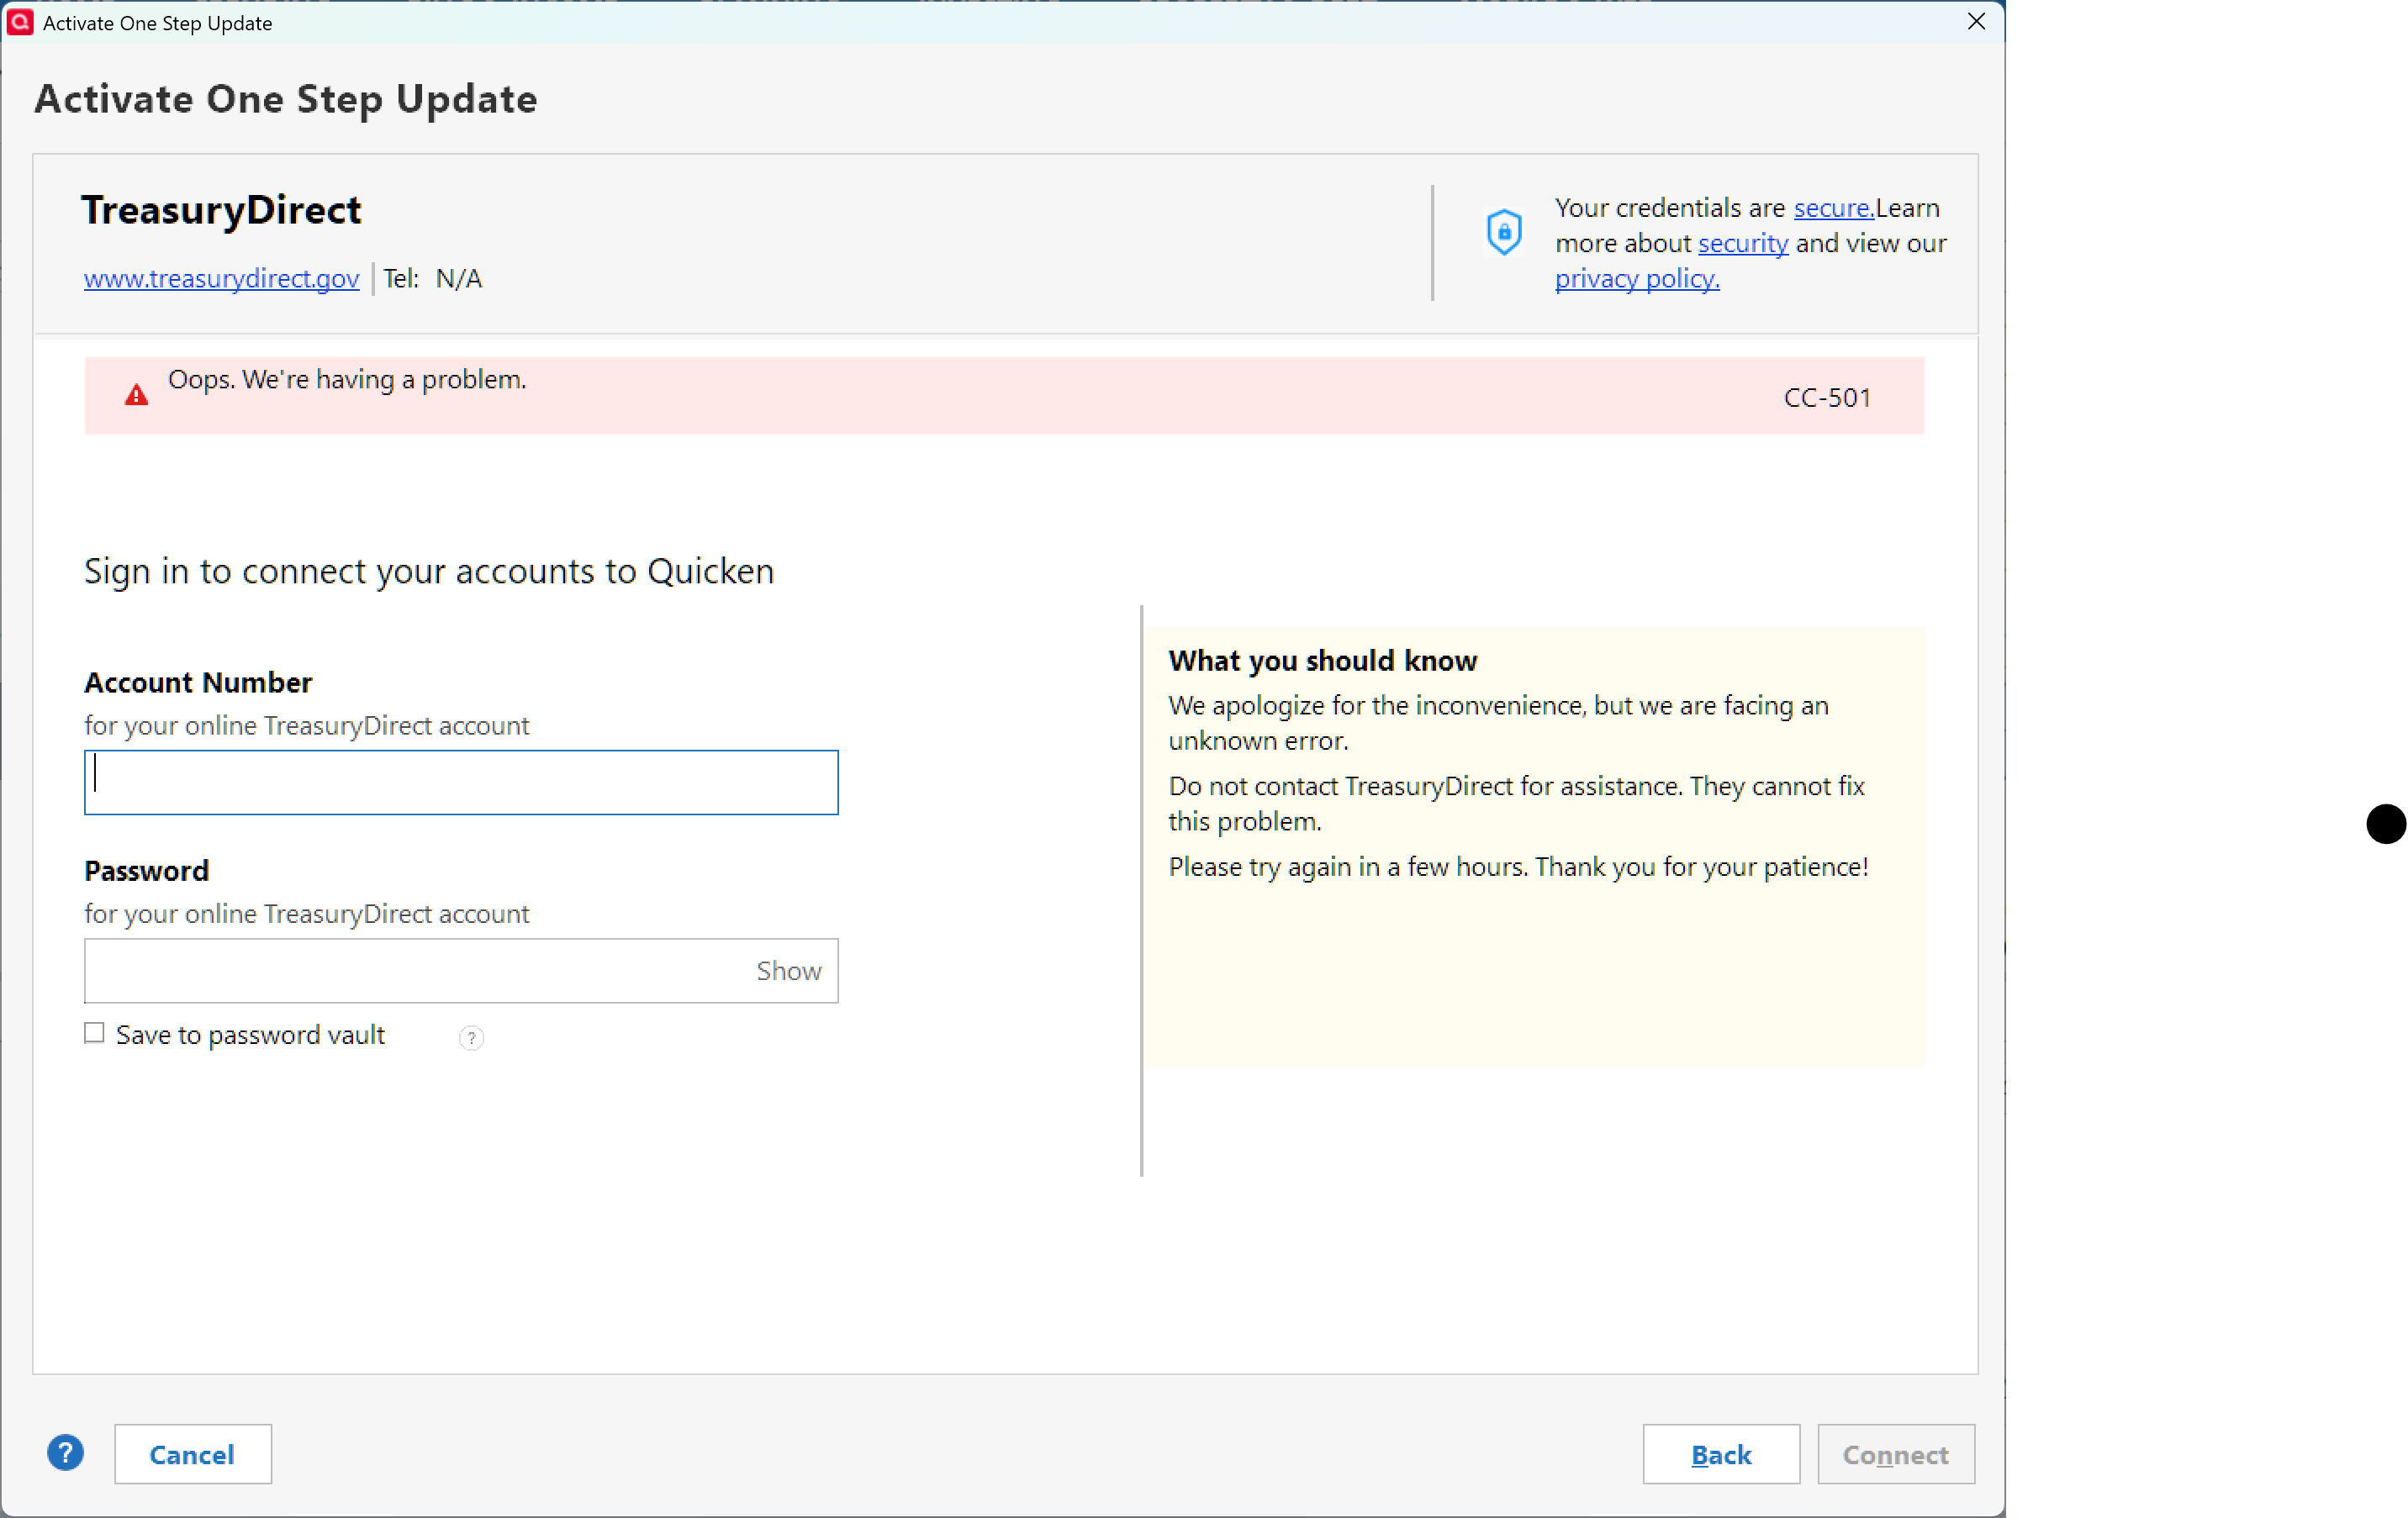
Task: Click the red warning triangle icon
Action: coord(136,396)
